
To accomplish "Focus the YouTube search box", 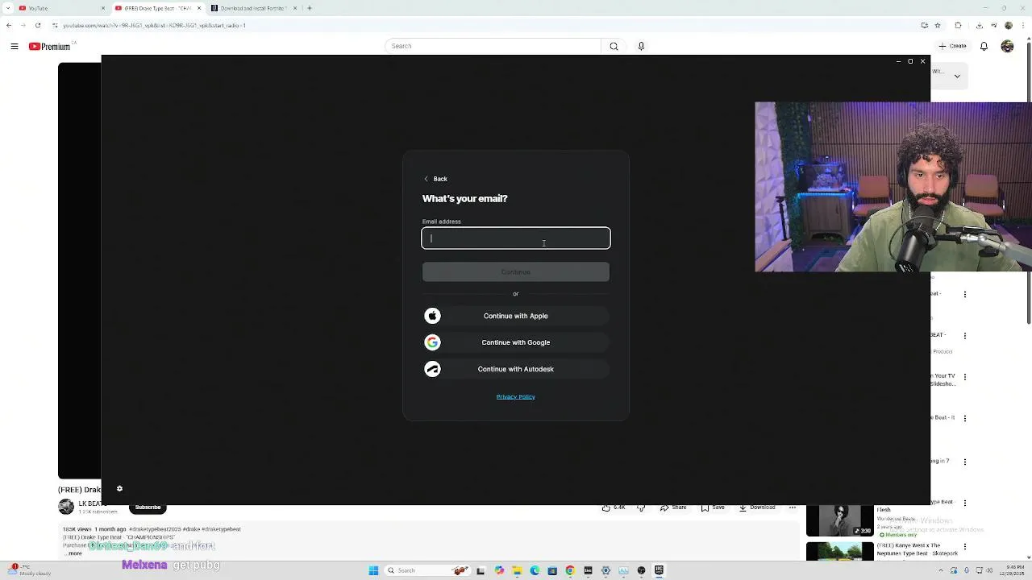I will pos(493,46).
